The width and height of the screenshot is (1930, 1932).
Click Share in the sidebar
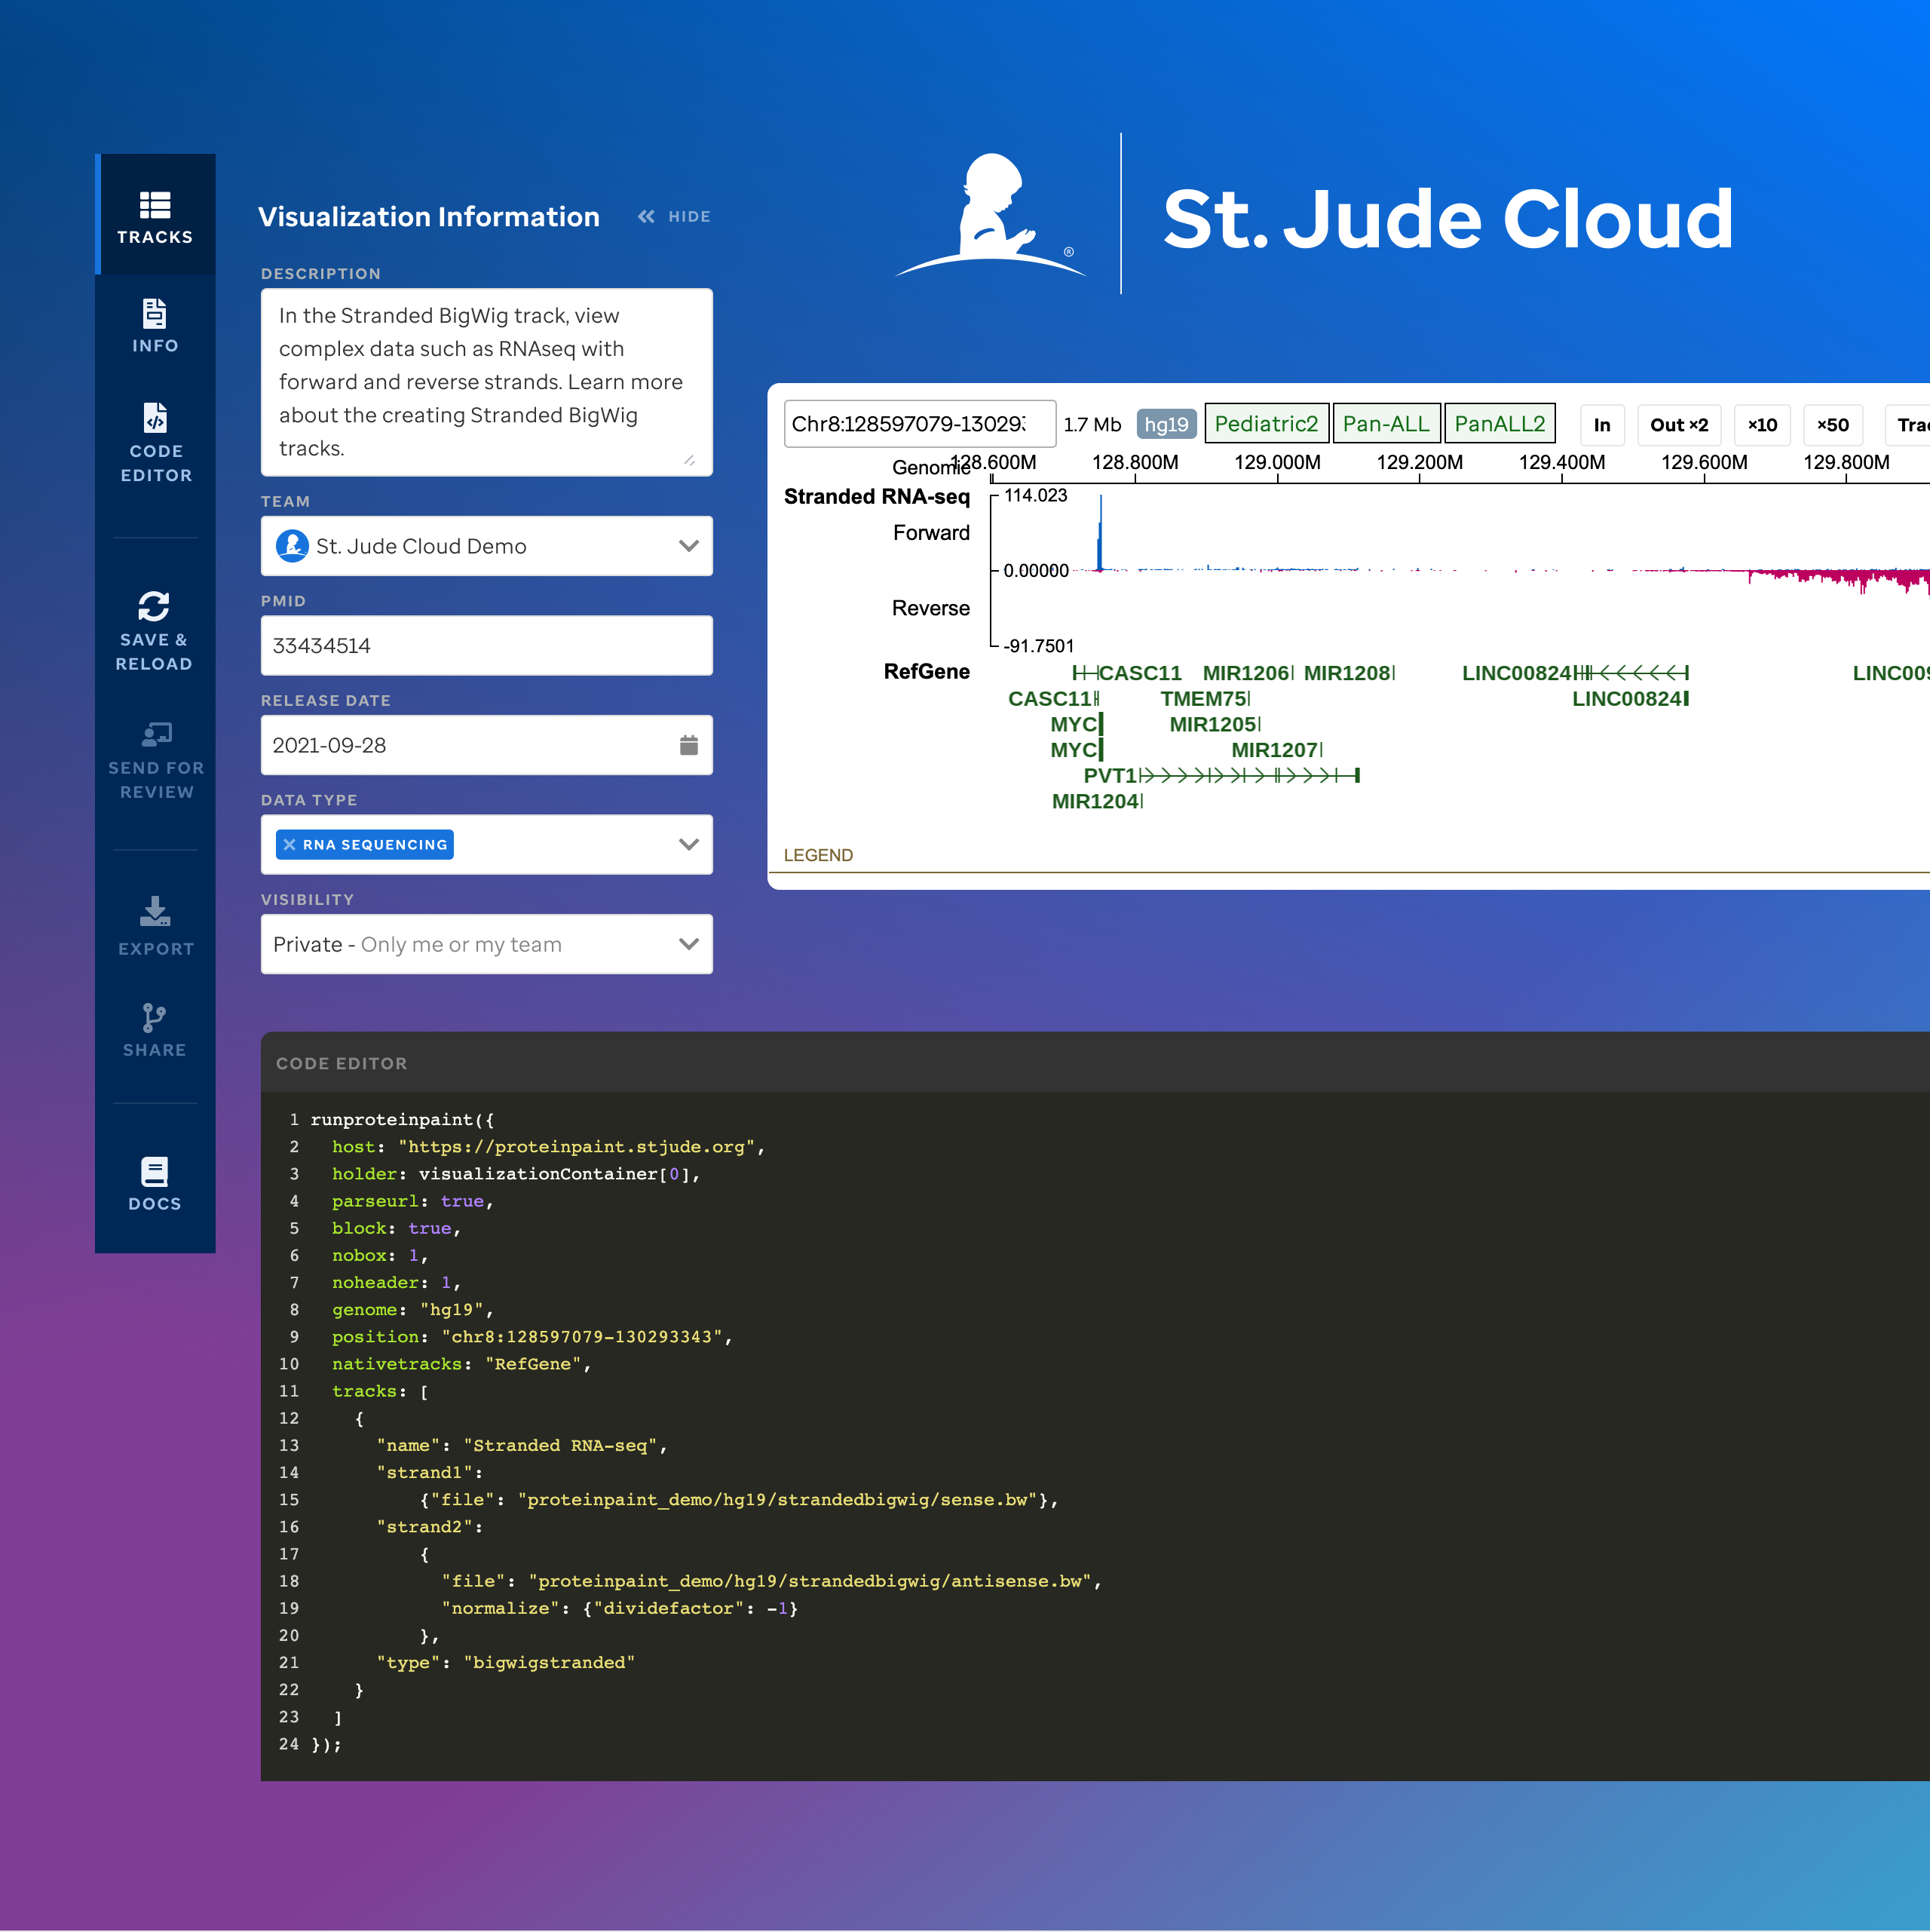tap(155, 1030)
